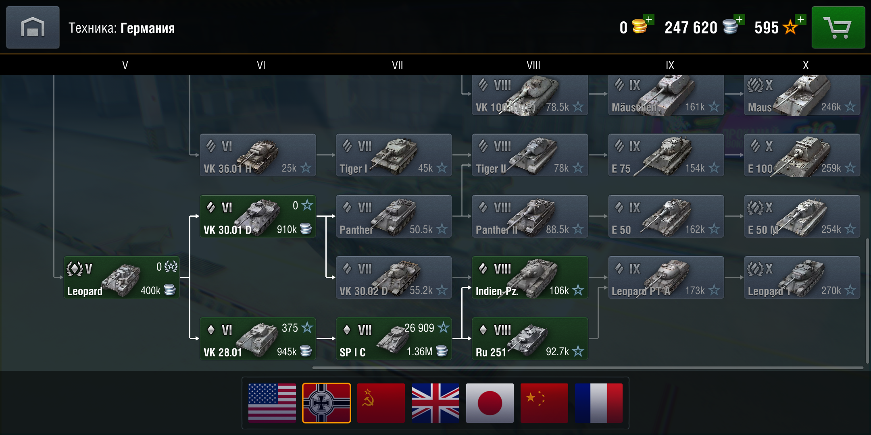Screen dimensions: 871x435
Task: Select the Indien-Pz. tank card
Action: click(530, 278)
